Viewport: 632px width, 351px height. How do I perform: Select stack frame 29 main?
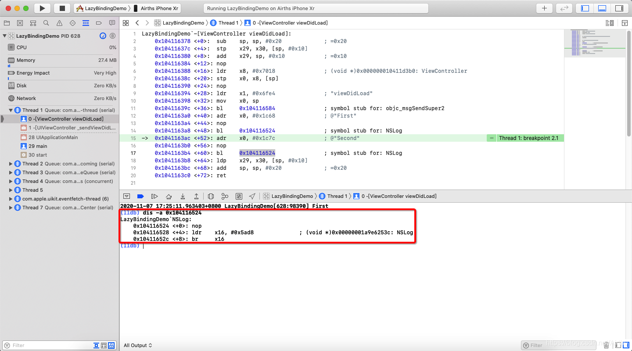[60, 146]
